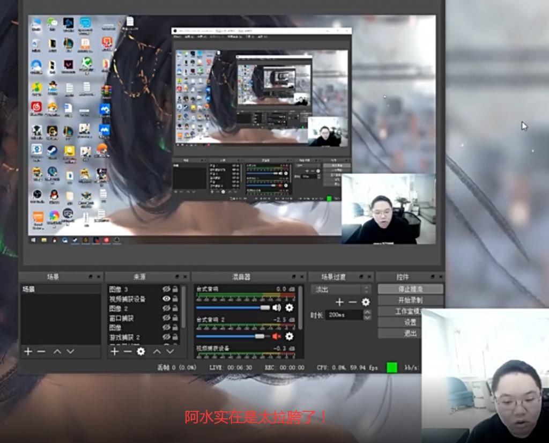This screenshot has width=549, height=443.
Task: Click the Start button in the previewed taskbar
Action: pyautogui.click(x=34, y=240)
